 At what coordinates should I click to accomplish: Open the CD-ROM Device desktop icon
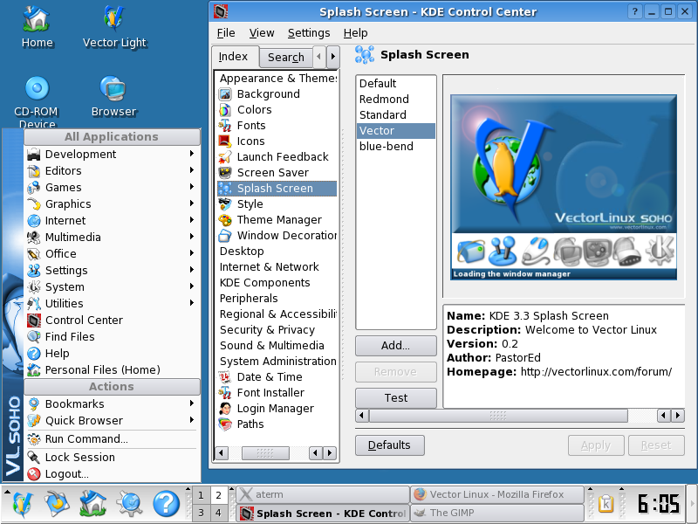37,98
